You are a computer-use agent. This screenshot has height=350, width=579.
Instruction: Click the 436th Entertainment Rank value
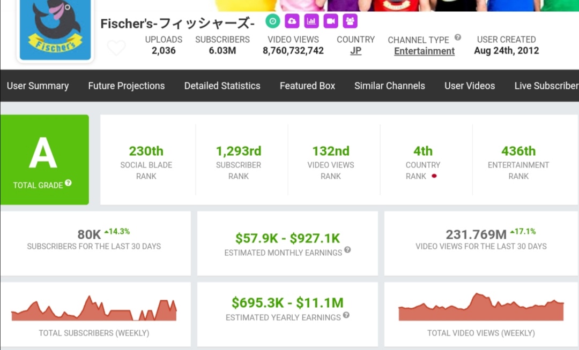[x=518, y=151]
